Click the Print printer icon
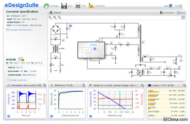Screen dimensions: 190x124 (x=78, y=6)
